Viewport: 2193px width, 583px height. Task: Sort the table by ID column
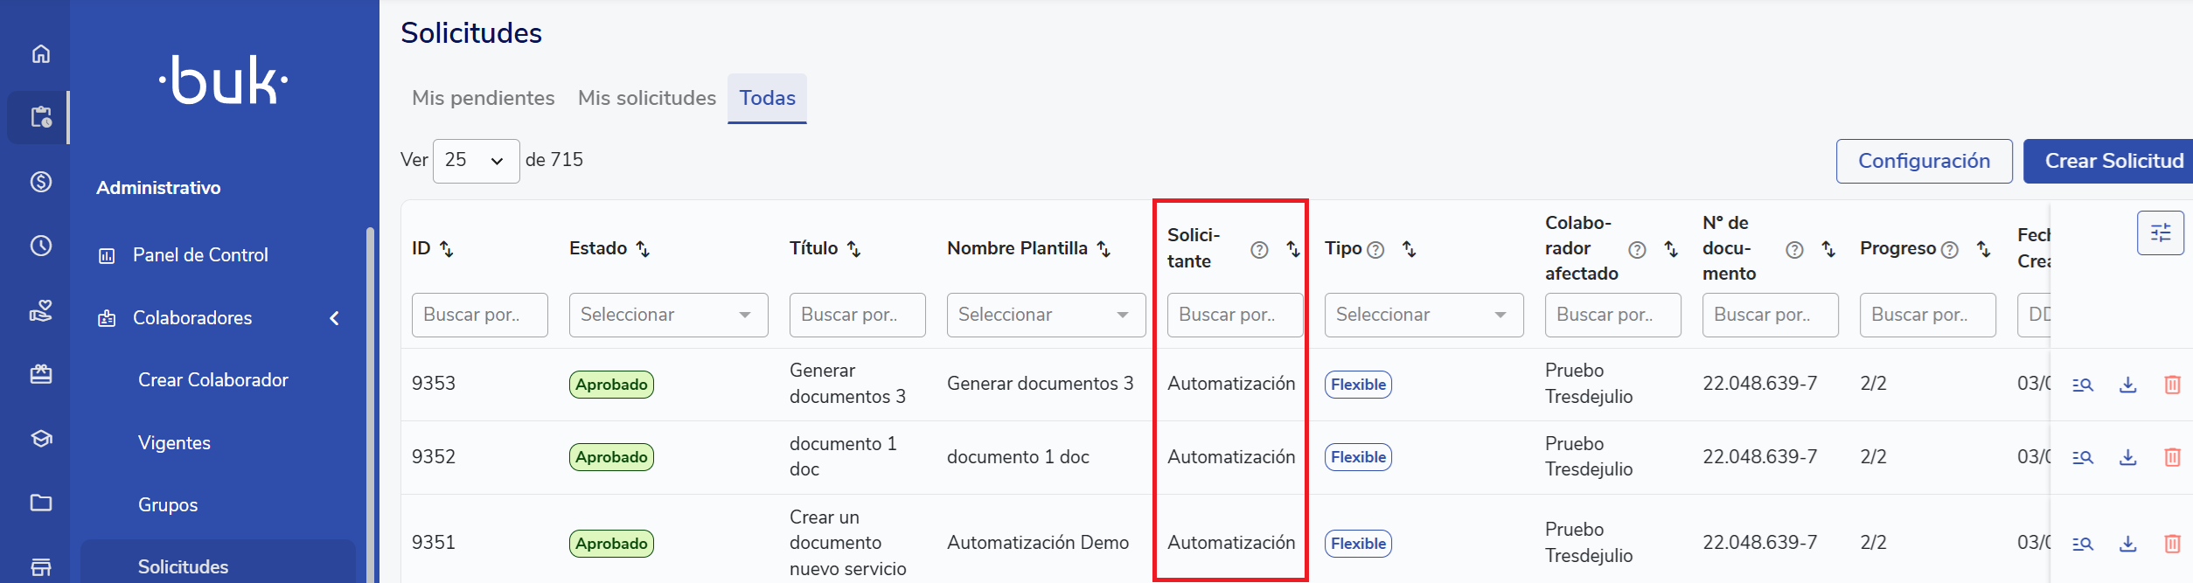[447, 249]
